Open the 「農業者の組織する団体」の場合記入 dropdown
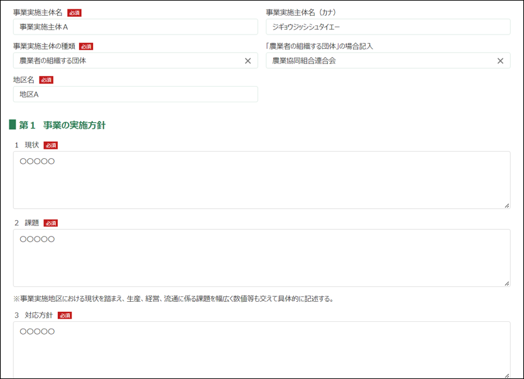 coord(377,61)
